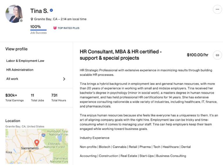Click the Top Rated Plus badge icon
Image resolution: width=223 pixels, height=165 pixels.
click(x=55, y=28)
